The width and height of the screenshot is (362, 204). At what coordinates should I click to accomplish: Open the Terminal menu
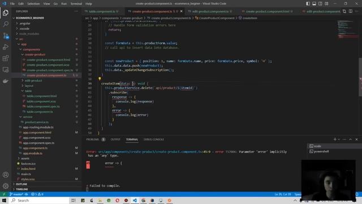(x=76, y=3)
